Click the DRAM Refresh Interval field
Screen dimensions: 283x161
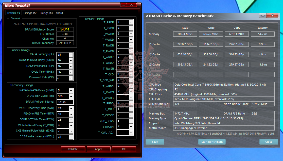point(65,102)
